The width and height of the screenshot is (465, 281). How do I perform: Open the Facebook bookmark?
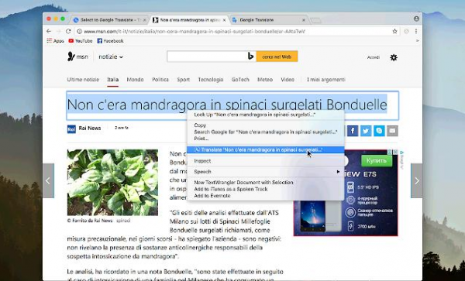[x=110, y=41]
